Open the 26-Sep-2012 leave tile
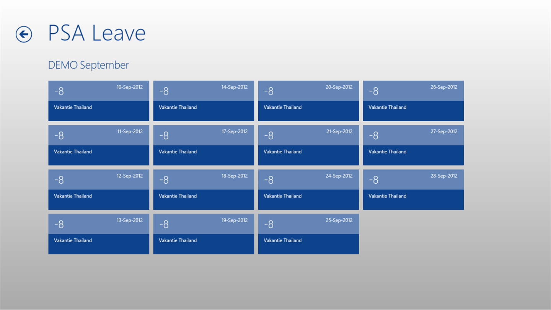This screenshot has width=551, height=310. click(x=413, y=101)
